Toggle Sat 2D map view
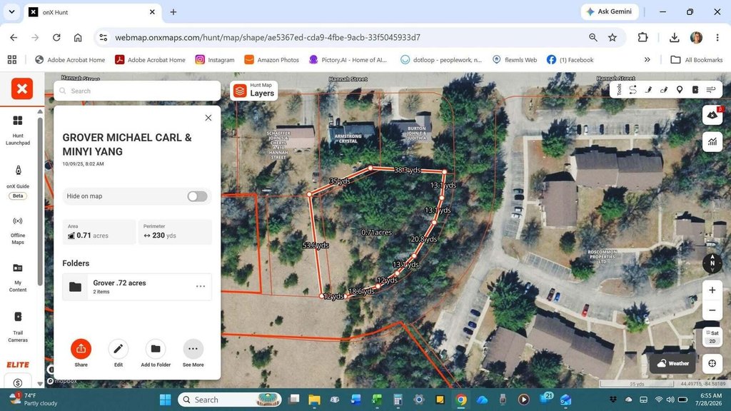731x411 pixels. coord(712,337)
